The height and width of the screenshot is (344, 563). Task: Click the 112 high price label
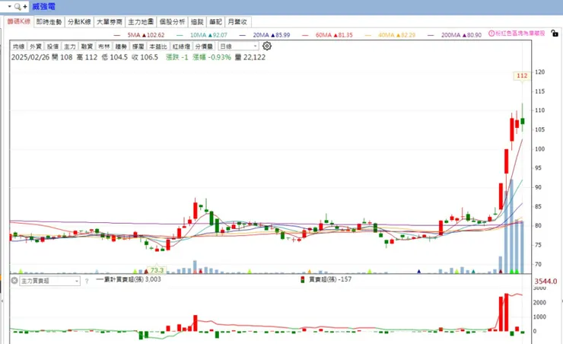(522, 76)
